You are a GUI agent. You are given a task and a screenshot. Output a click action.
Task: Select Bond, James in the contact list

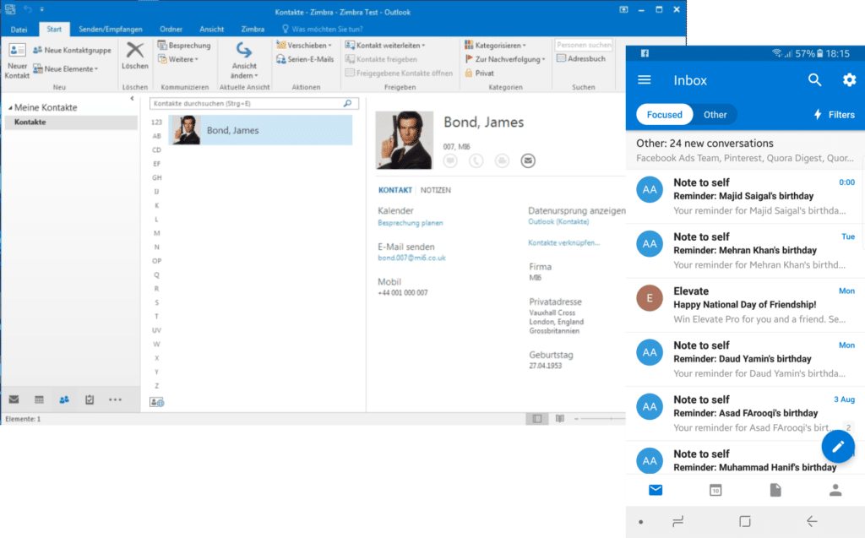click(x=260, y=130)
